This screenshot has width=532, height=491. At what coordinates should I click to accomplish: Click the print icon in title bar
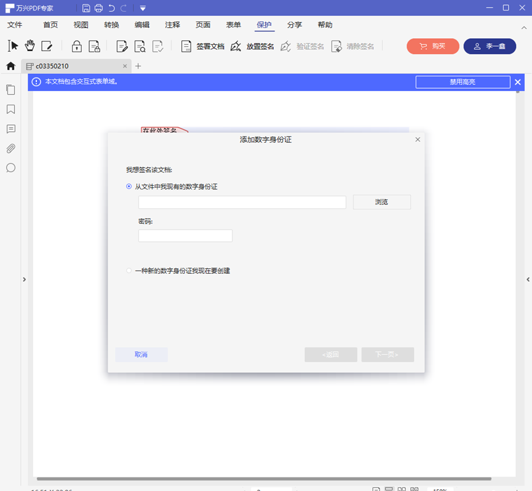(x=99, y=8)
